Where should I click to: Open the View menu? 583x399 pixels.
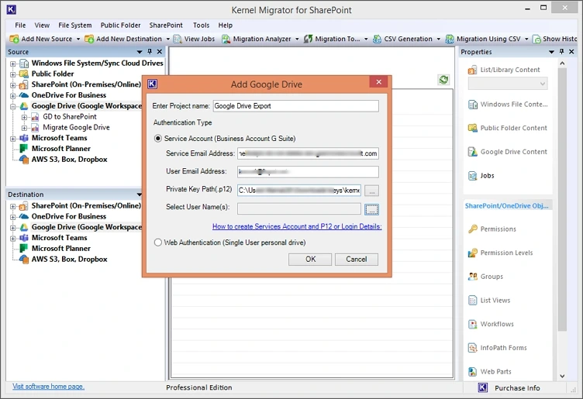pos(42,26)
